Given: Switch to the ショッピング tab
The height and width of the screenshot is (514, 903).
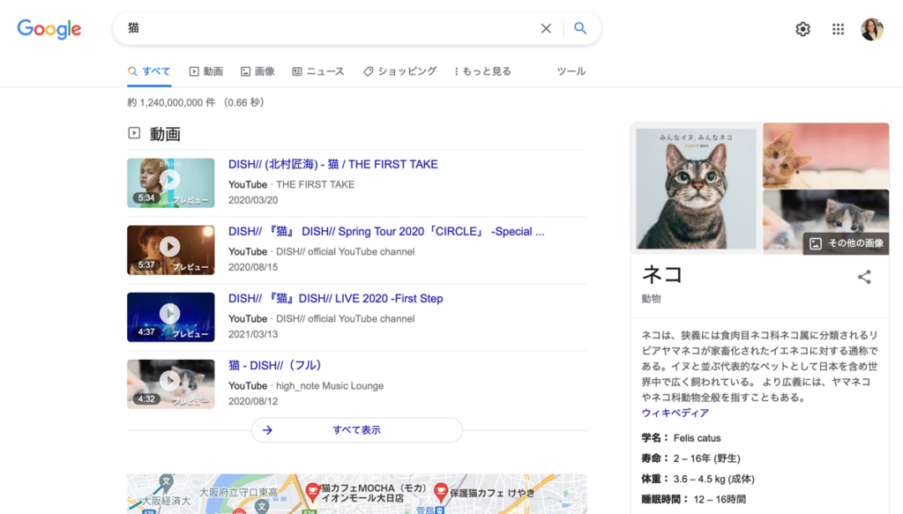Looking at the screenshot, I should [399, 71].
